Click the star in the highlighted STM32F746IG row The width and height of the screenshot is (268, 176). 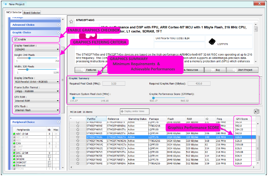coord(78,137)
